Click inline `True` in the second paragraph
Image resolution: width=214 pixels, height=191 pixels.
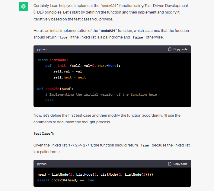click(x=63, y=37)
